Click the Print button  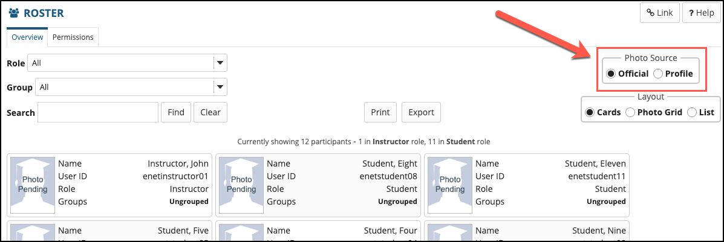[x=380, y=112]
